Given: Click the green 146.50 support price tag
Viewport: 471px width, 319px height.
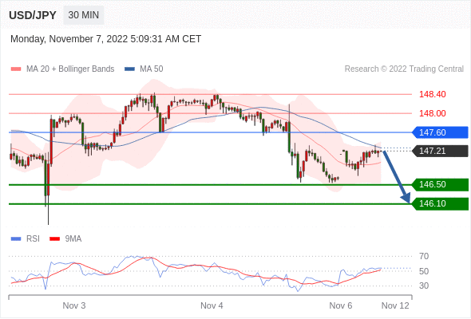Looking at the screenshot, I should coord(440,184).
